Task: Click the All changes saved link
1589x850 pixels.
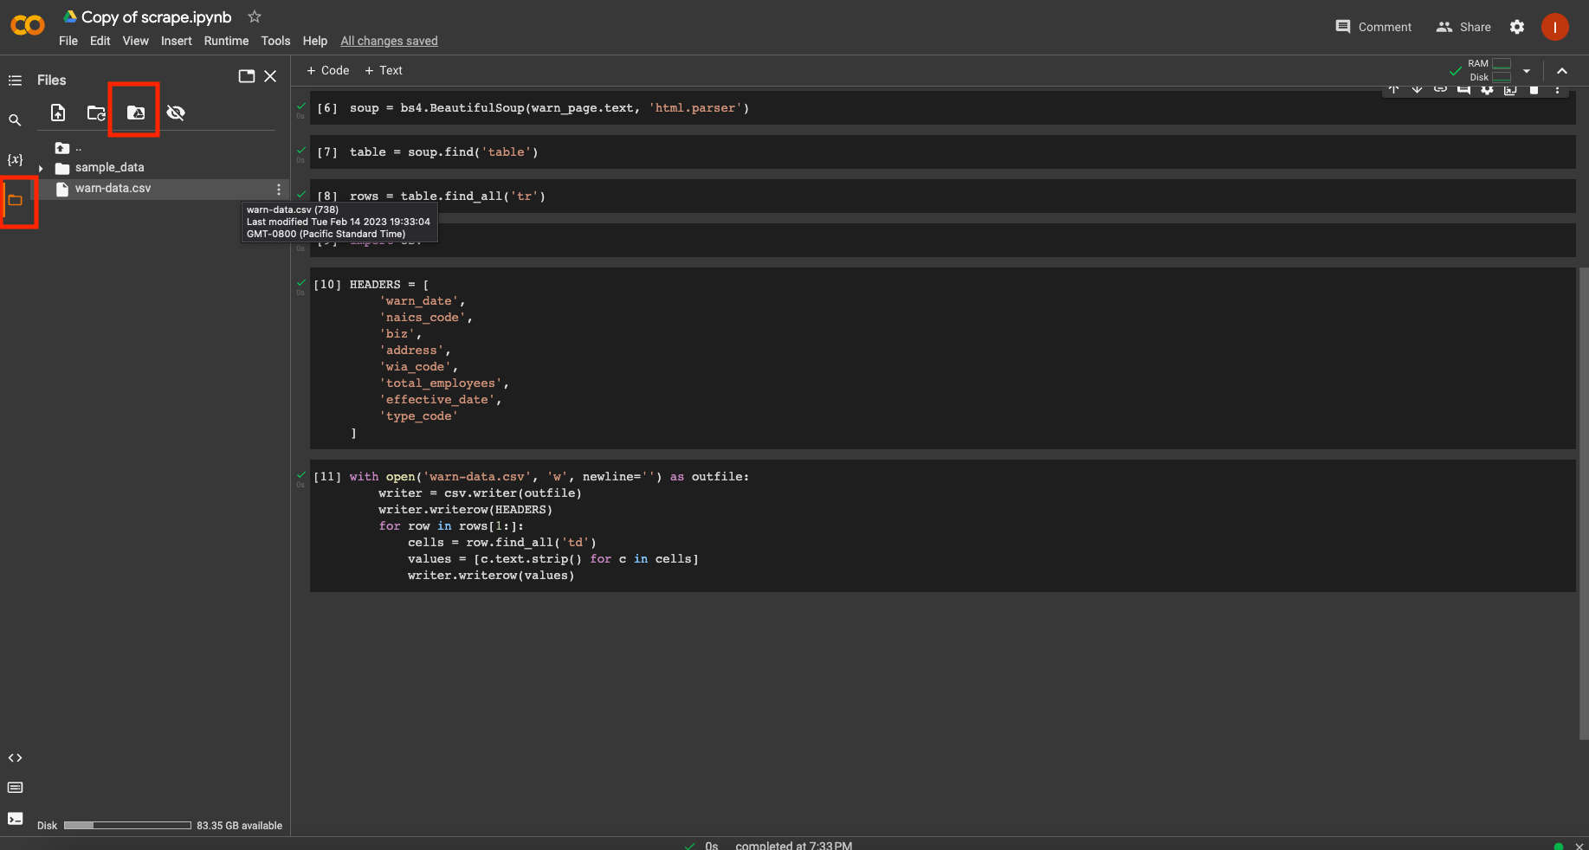Action: [390, 41]
